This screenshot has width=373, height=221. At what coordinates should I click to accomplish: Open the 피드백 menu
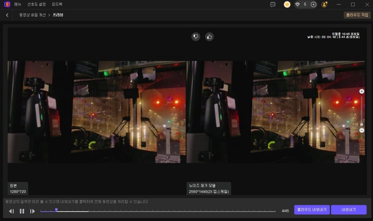point(57,4)
